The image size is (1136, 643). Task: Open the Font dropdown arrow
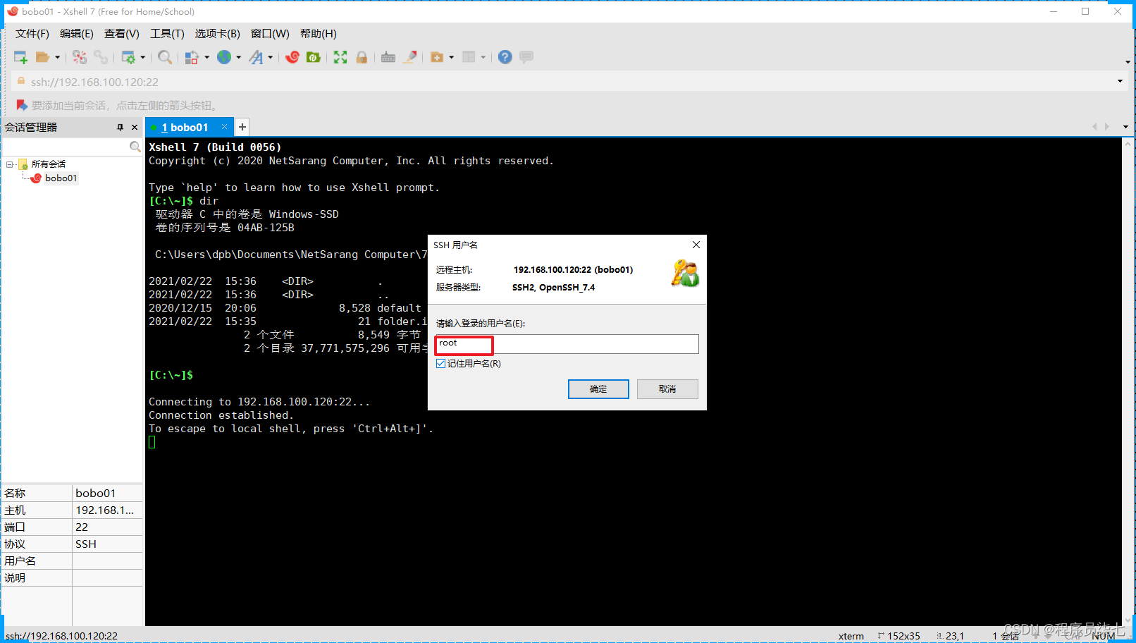270,57
